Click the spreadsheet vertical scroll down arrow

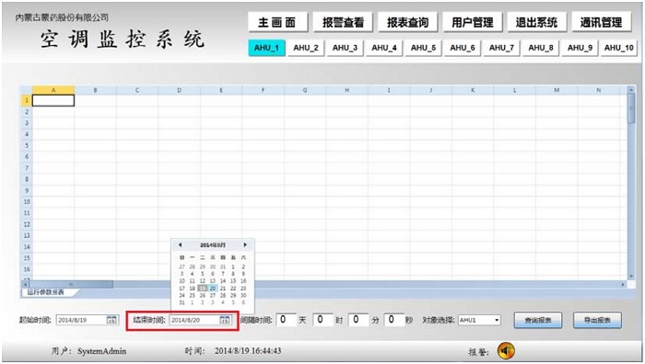click(630, 277)
